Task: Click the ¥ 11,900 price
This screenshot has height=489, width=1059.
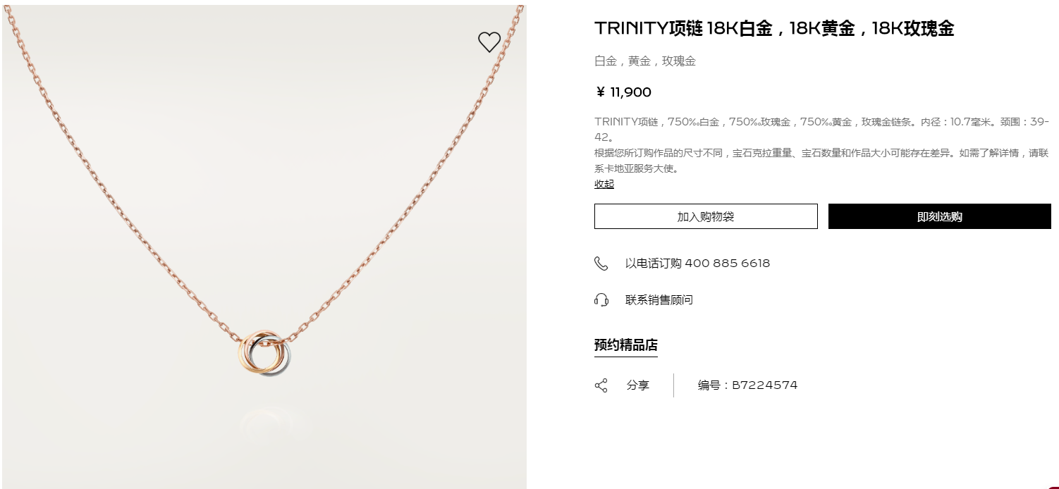Action: point(623,92)
